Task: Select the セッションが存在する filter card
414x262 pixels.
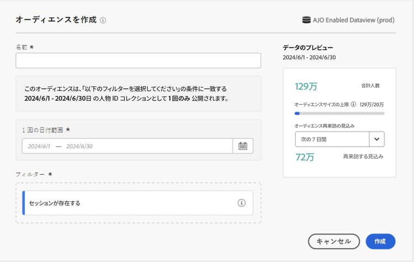Action: click(138, 203)
